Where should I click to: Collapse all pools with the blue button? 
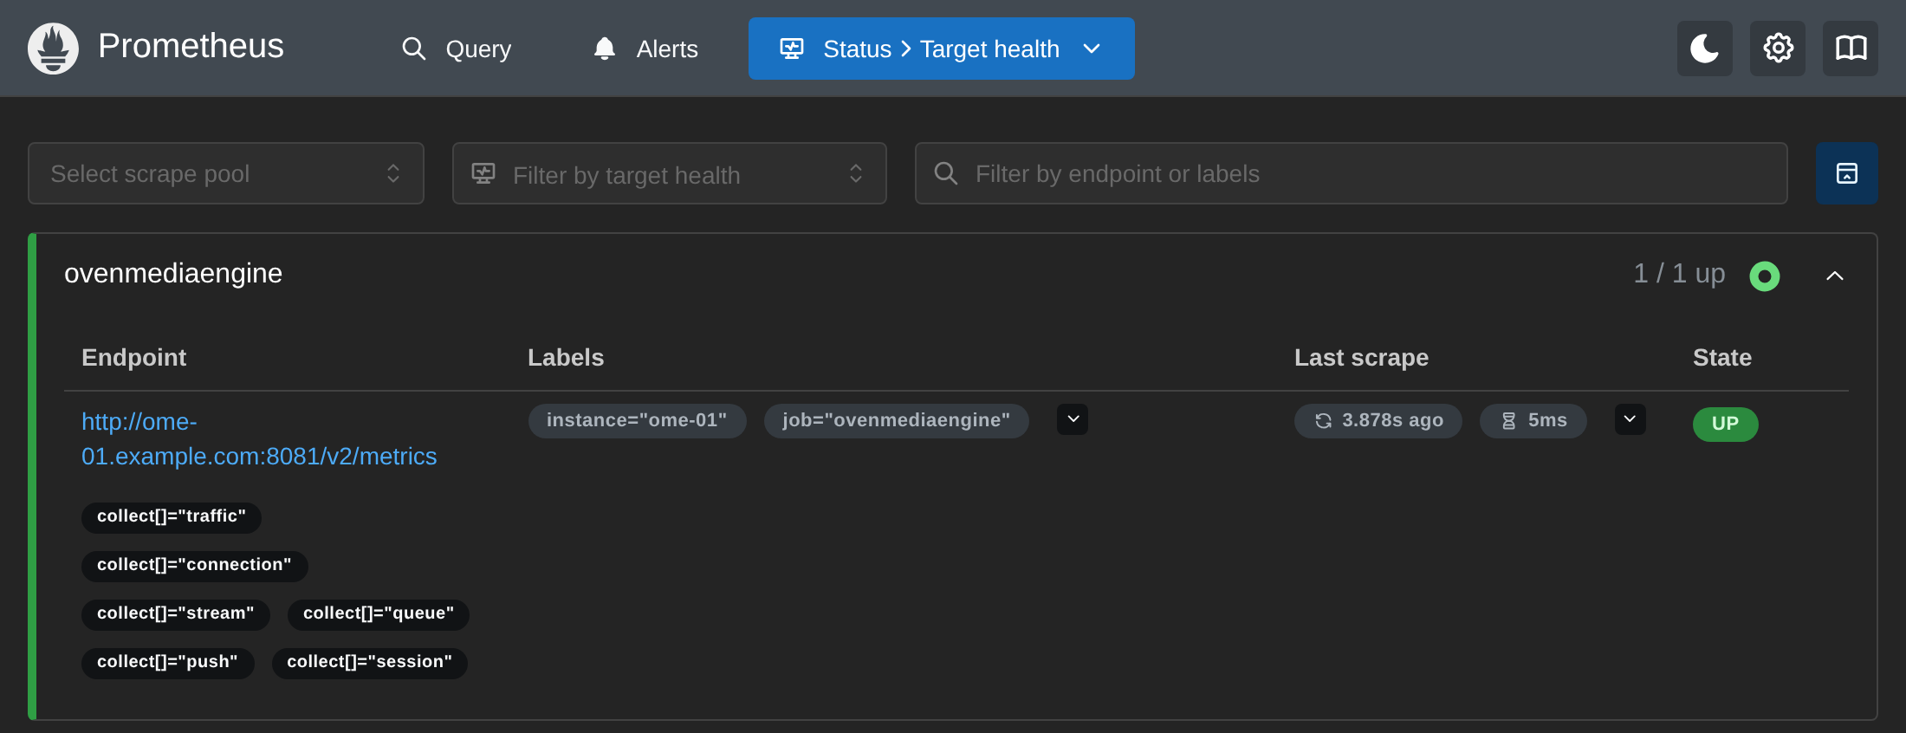coord(1846,173)
